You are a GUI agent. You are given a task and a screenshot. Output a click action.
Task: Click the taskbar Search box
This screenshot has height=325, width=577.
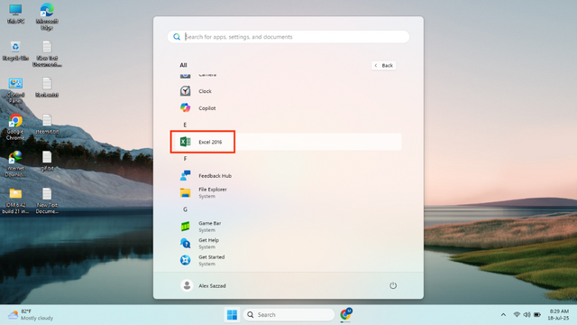click(x=288, y=315)
